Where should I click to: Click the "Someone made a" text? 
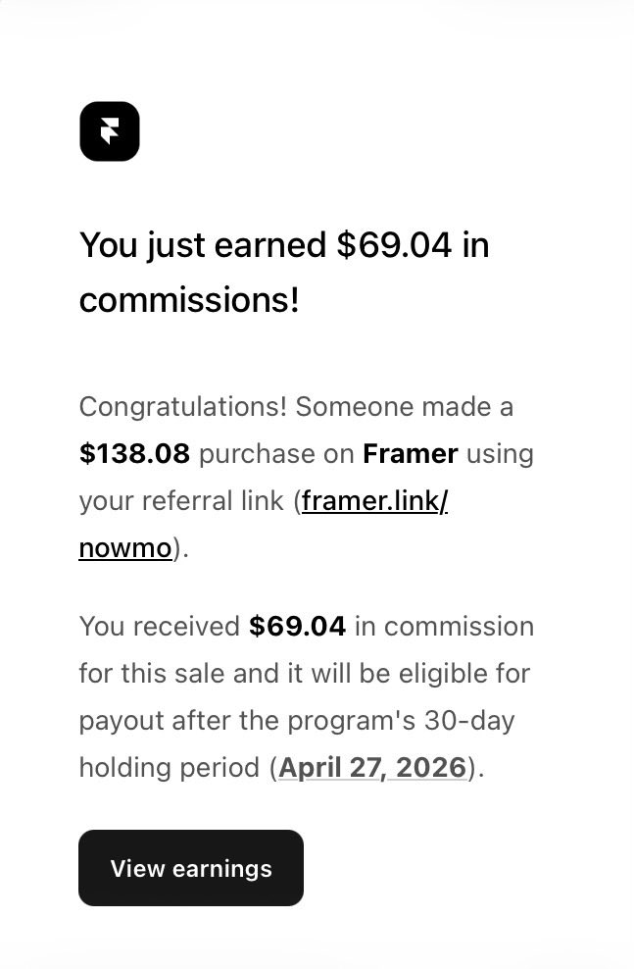(x=404, y=406)
